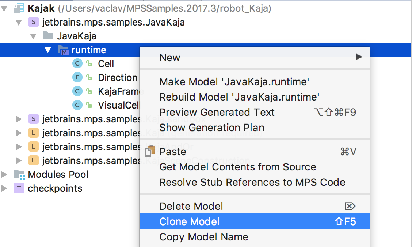This screenshot has width=412, height=247.
Task: Click the Kajak project icon
Action: coord(19,8)
